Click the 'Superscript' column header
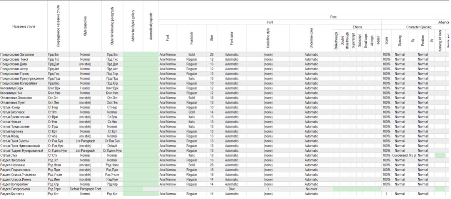Screen dimensions: 451x199 pos(352,41)
